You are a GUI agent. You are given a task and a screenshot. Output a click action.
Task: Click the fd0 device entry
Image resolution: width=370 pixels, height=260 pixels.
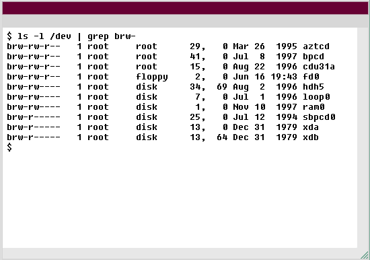[x=311, y=77]
